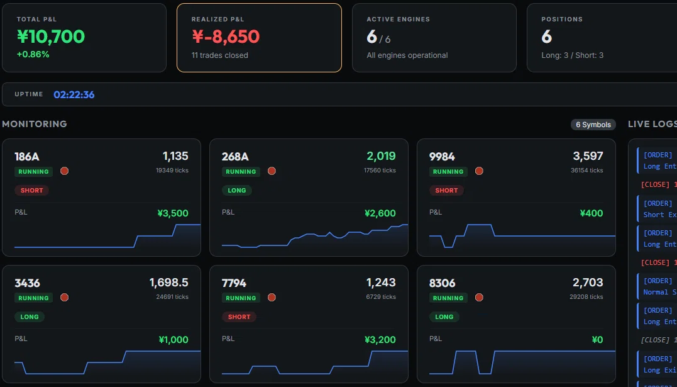Click the LIVE LOGS panel heading
This screenshot has height=387, width=677.
[652, 124]
